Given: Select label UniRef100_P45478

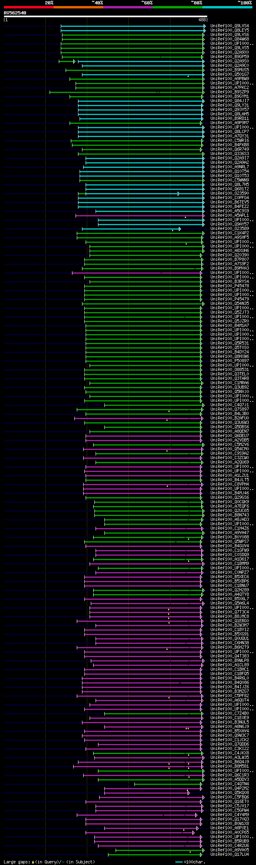Looking at the screenshot, I should pos(230,286).
